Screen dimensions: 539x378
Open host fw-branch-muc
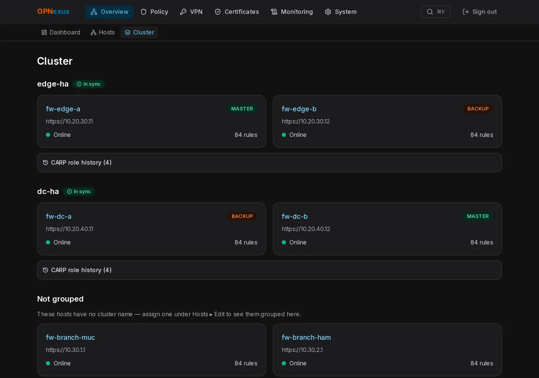tap(70, 337)
